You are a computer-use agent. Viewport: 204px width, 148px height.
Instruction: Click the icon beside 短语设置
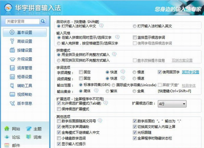12,77
